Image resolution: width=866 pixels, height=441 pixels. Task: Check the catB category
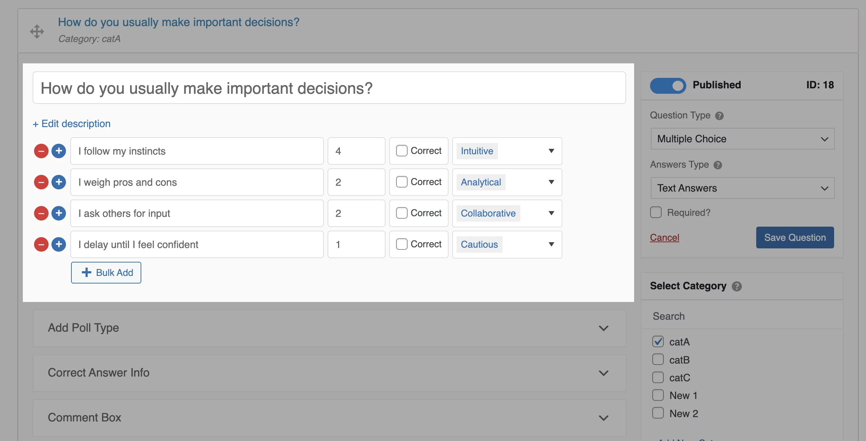click(x=658, y=360)
